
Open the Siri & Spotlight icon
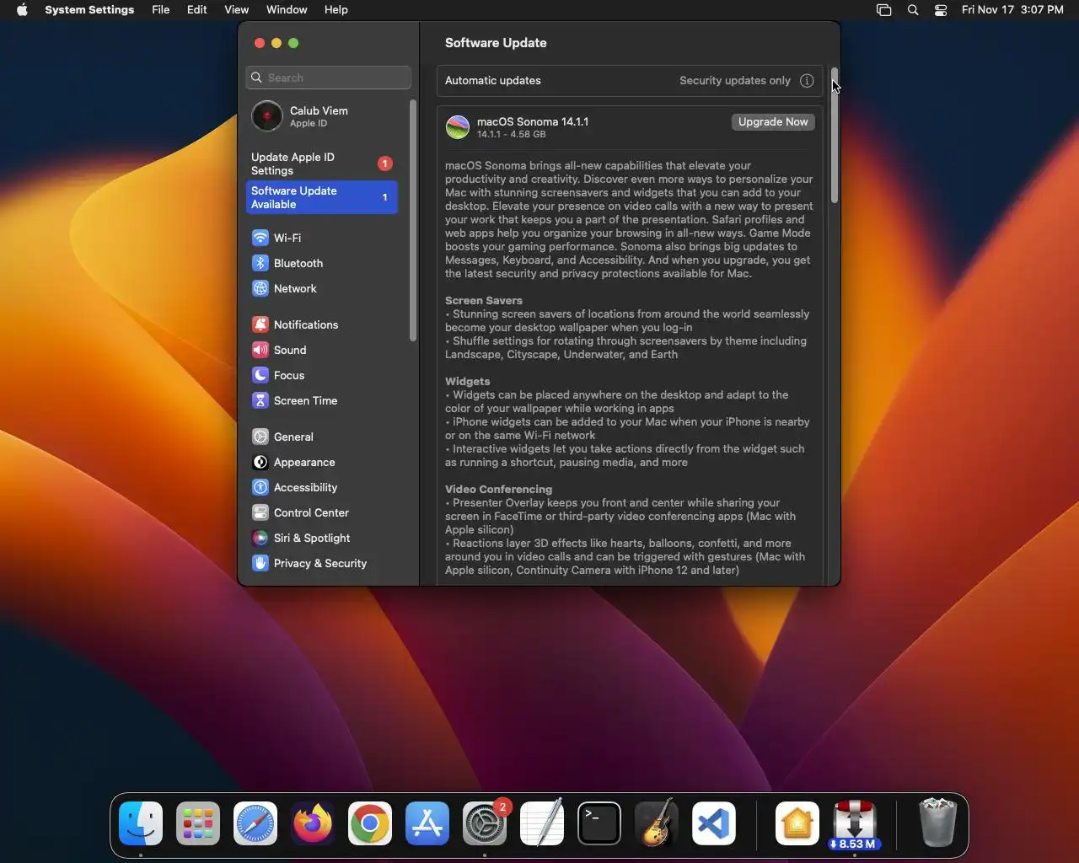[x=260, y=538]
